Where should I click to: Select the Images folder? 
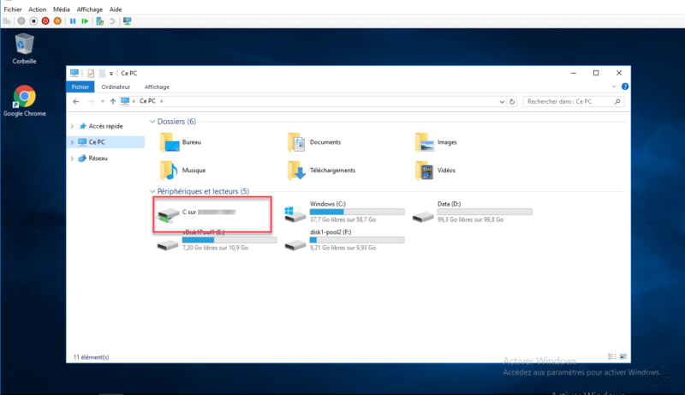(436, 142)
